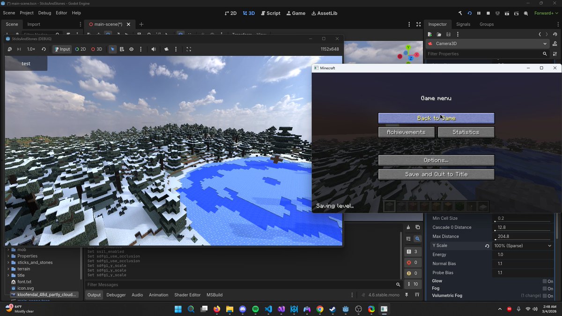Revert Y Scale to default

pyautogui.click(x=487, y=246)
